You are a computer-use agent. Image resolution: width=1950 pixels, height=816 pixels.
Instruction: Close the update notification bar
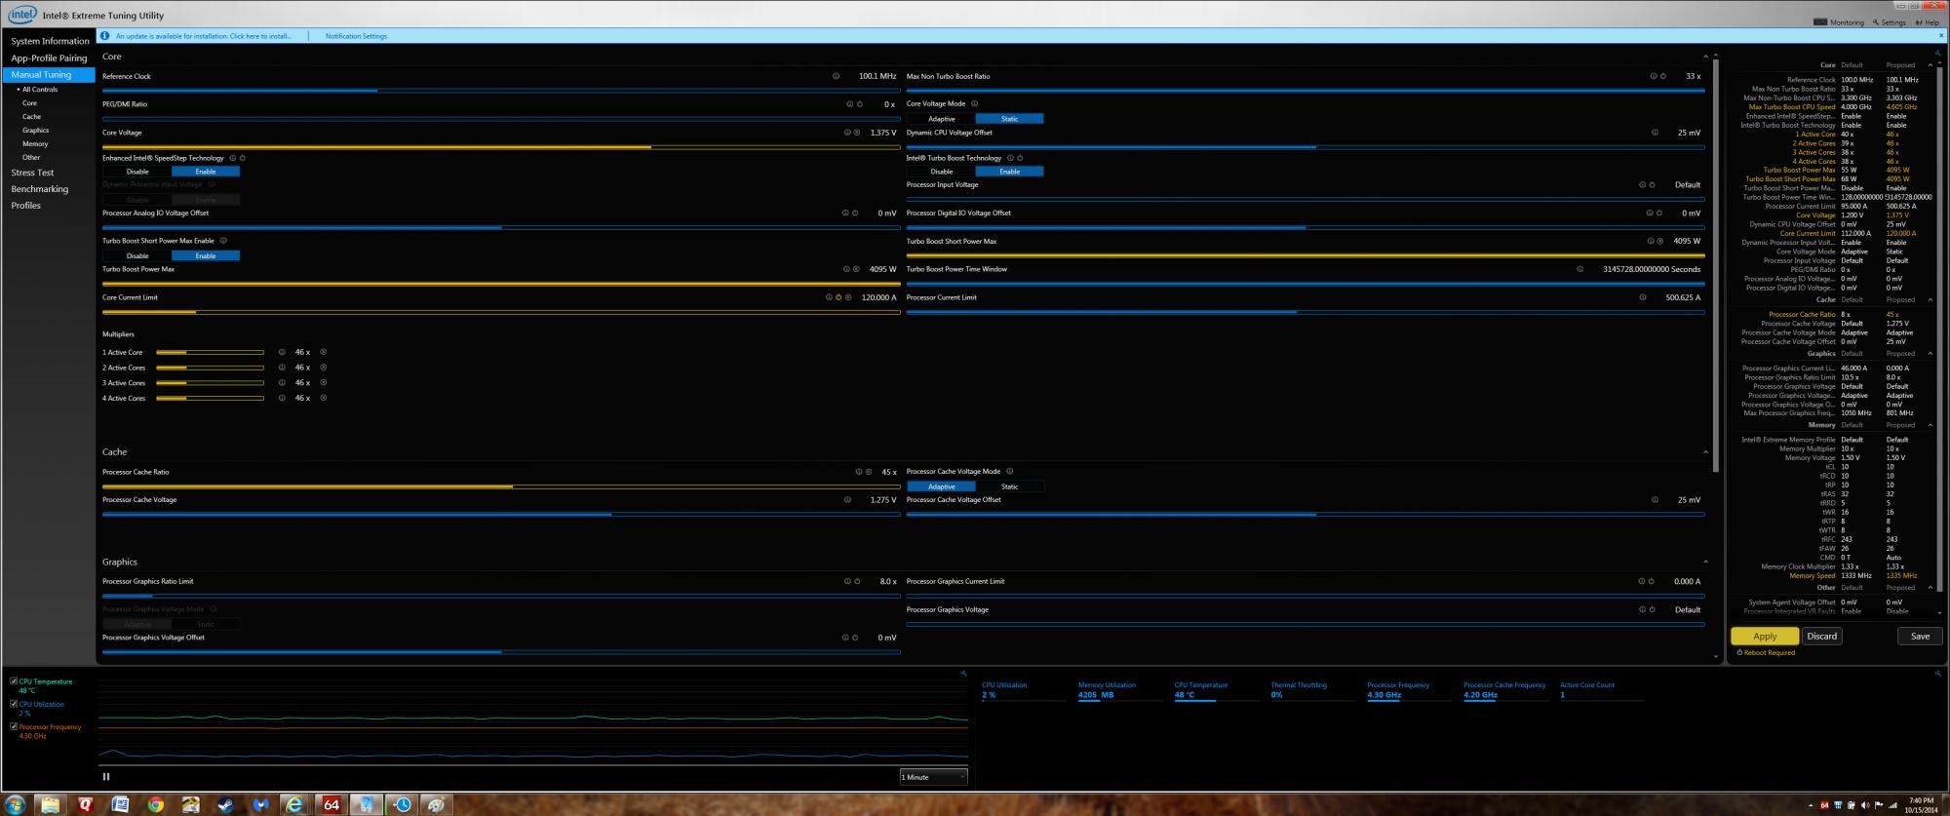click(1940, 36)
